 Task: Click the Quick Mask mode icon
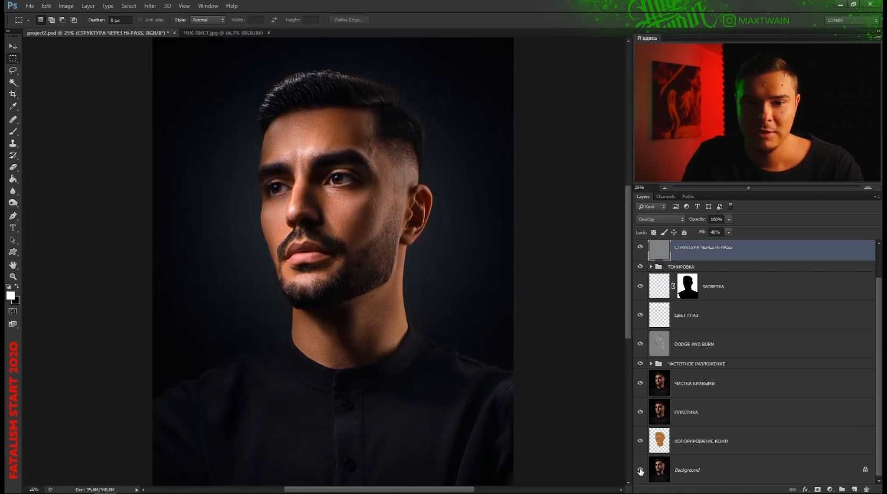pos(13,312)
